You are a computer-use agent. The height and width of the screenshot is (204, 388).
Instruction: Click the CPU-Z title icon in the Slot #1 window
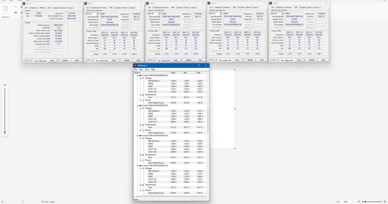click(86, 4)
